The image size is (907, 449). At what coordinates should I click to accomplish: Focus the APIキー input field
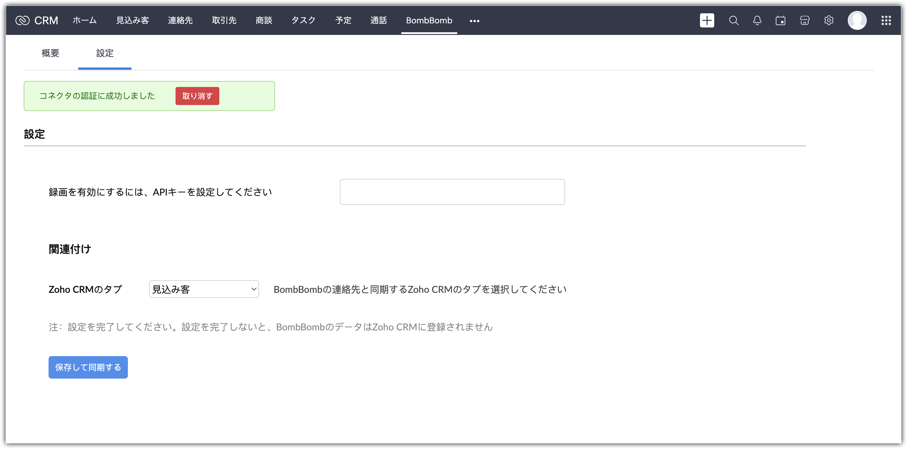452,192
